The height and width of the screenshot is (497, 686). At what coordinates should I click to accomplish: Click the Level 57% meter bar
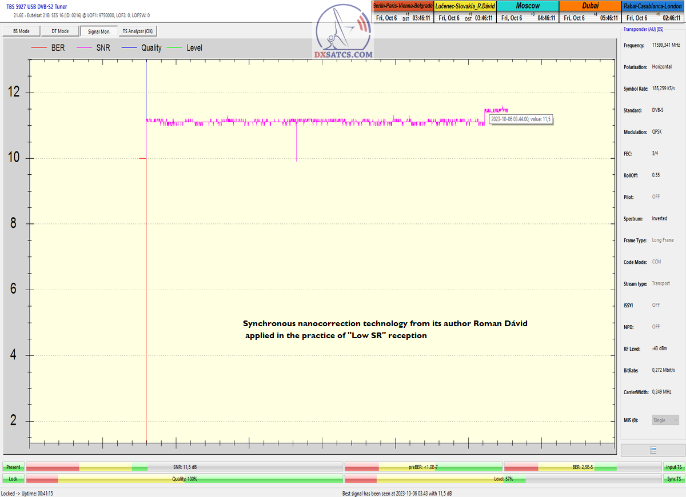tap(503, 479)
